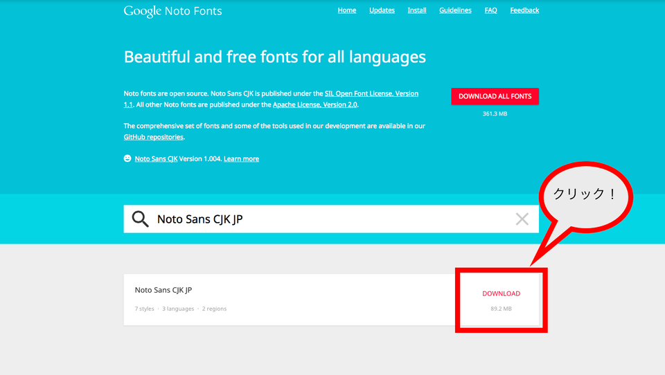
Task: Visit the GitHub repositories link
Action: pyautogui.click(x=154, y=137)
